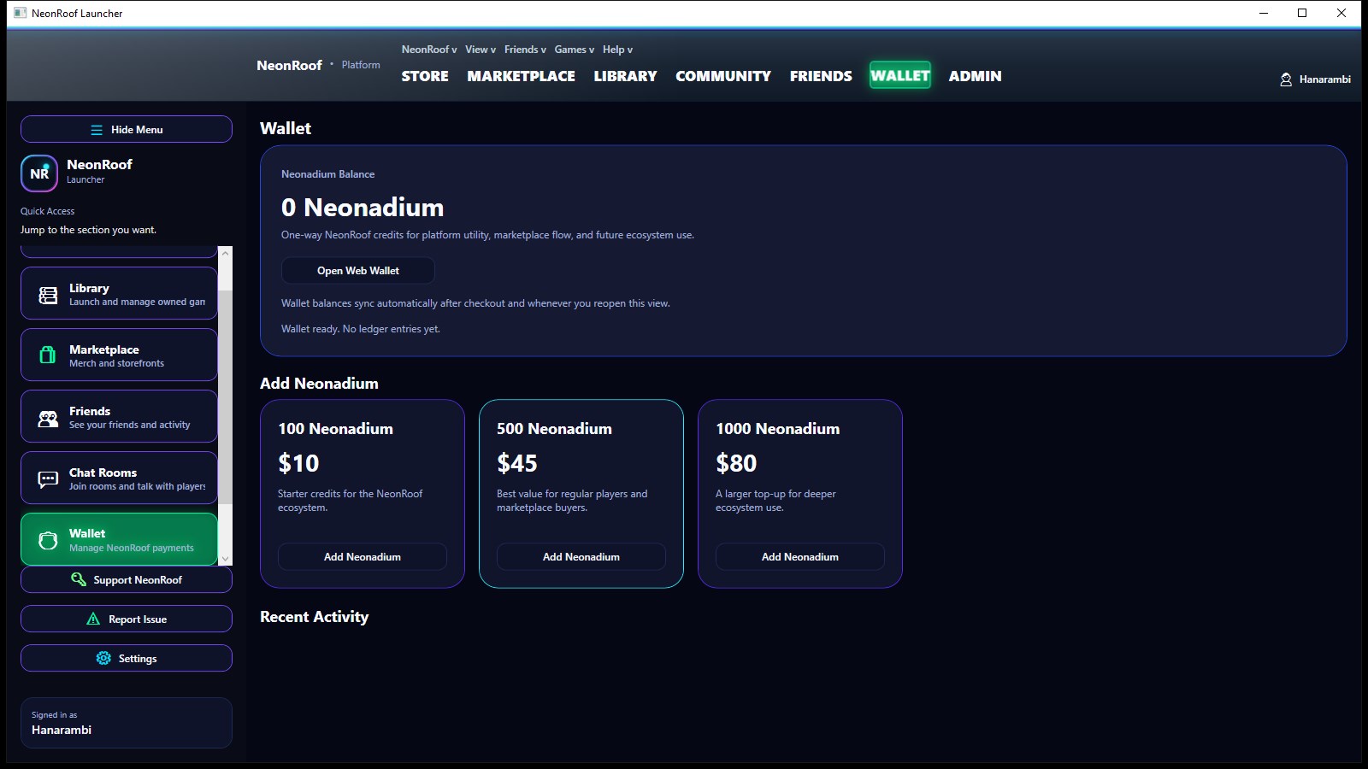Click the Hanarambi account name in header
1368x769 pixels.
[x=1325, y=79]
